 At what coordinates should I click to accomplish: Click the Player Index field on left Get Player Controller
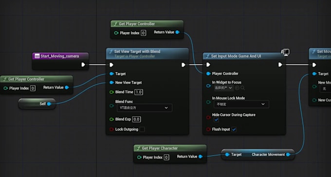tap(33, 88)
